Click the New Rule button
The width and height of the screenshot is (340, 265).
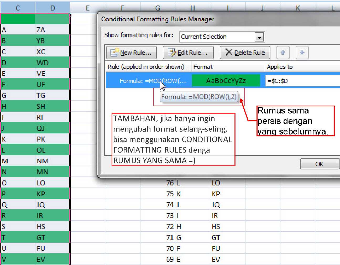(131, 53)
